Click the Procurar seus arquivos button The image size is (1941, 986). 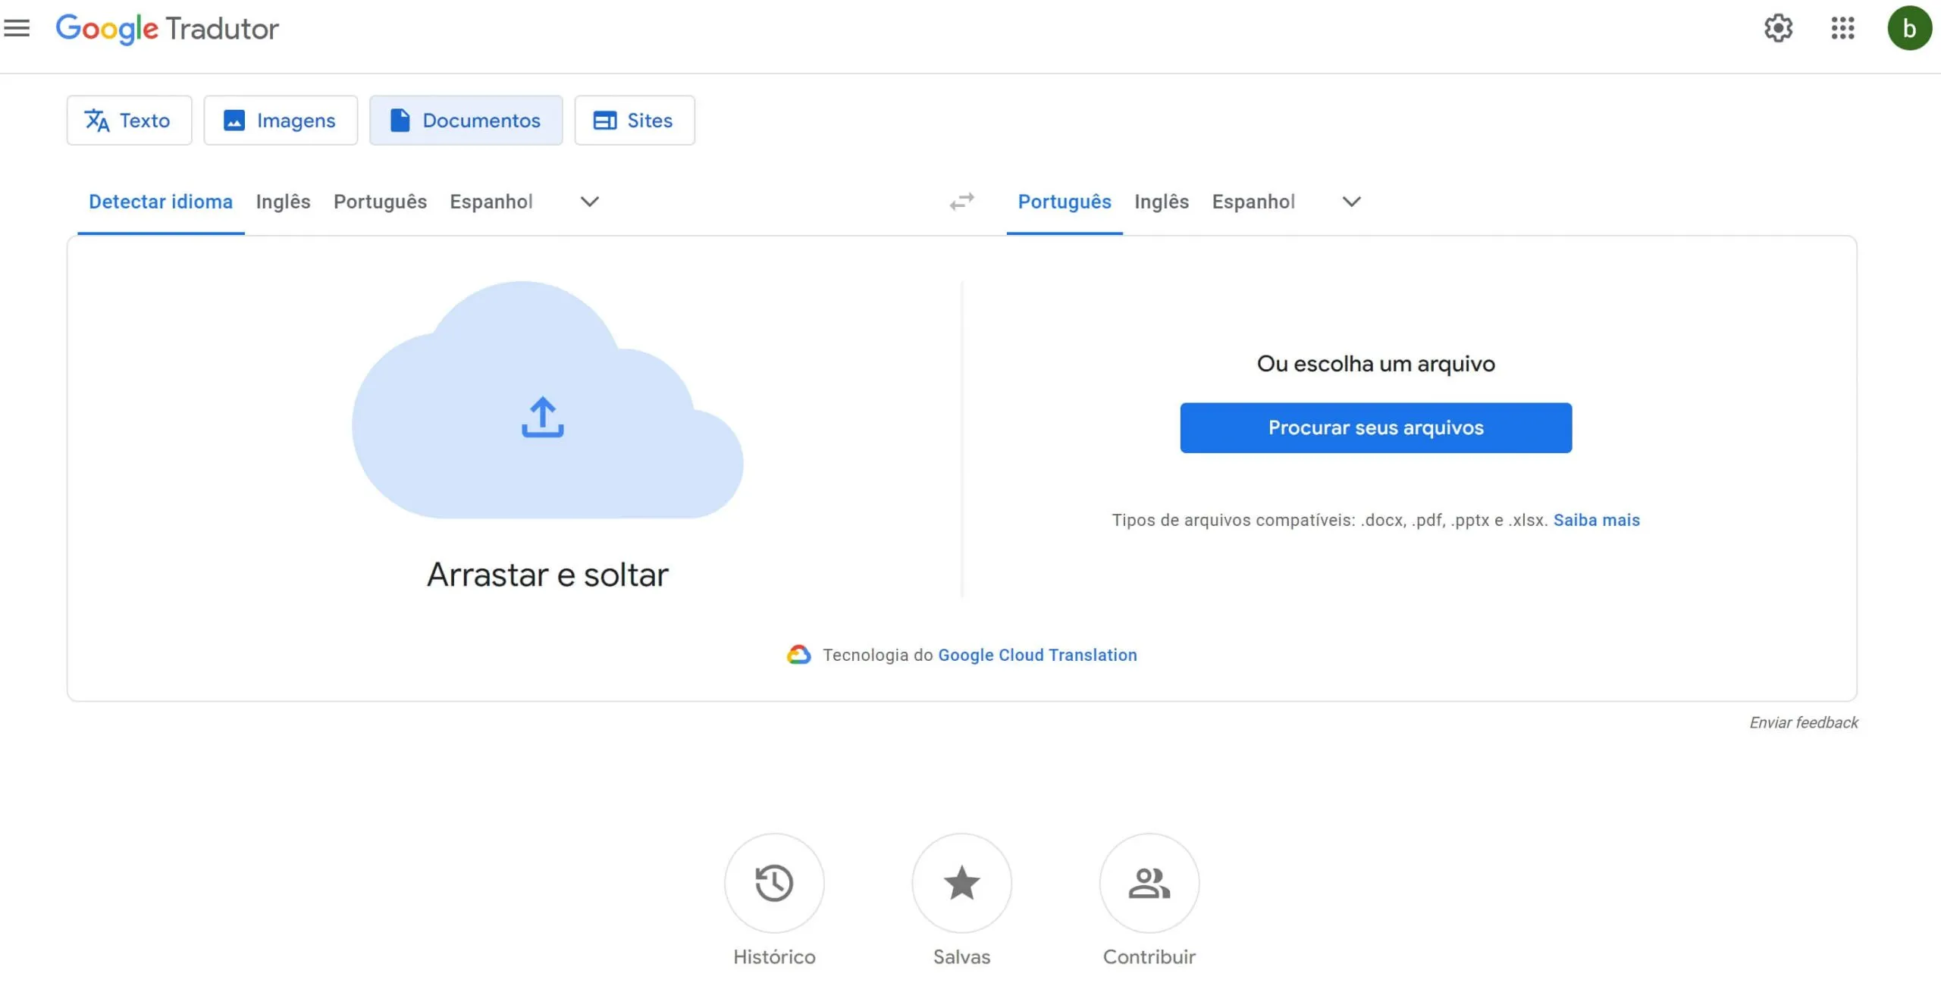click(x=1375, y=427)
